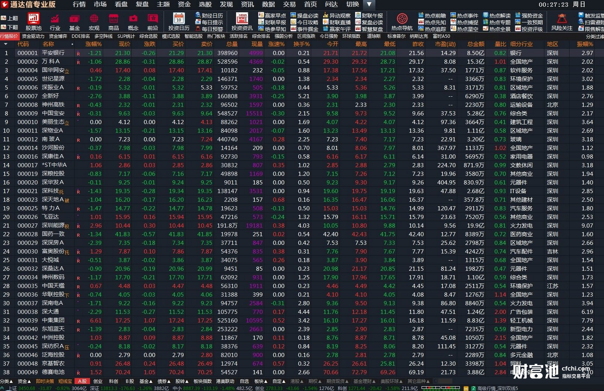The image size is (604, 391).
Task: Expand the 港股 bottom tab menu
Action: click(x=297, y=381)
